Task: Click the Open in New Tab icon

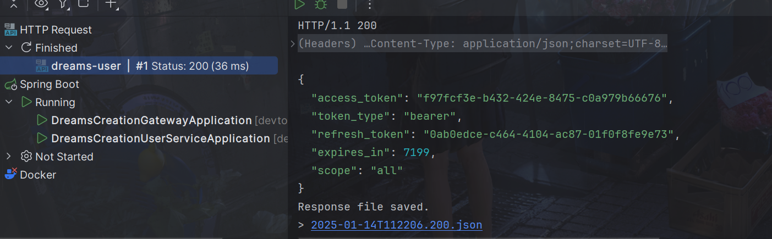Action: click(84, 4)
